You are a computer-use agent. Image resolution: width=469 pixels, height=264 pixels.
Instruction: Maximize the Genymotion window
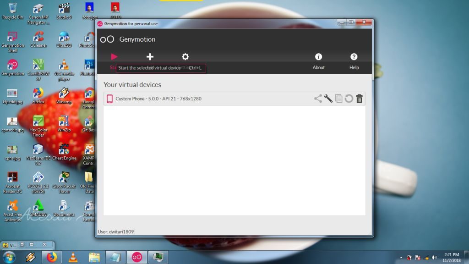[x=351, y=22]
